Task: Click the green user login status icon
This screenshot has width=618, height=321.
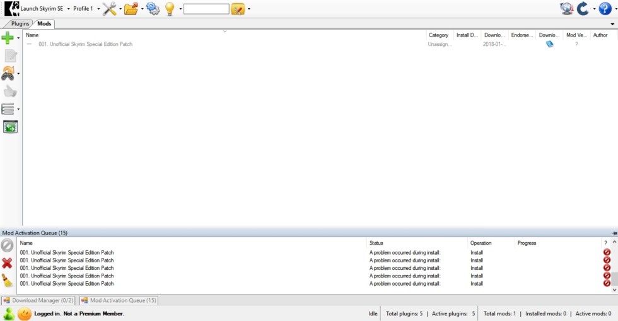Action: click(9, 313)
